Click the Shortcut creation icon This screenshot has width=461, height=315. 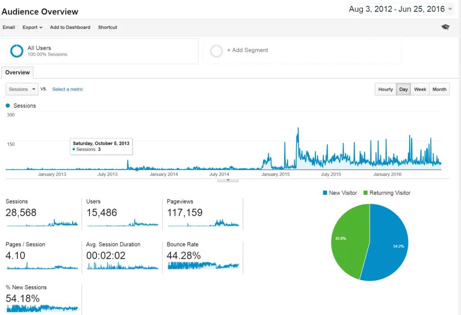point(107,27)
